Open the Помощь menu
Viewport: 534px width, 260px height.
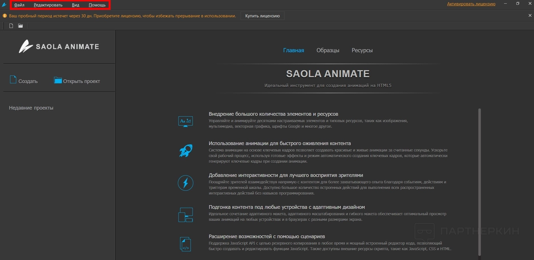(97, 5)
